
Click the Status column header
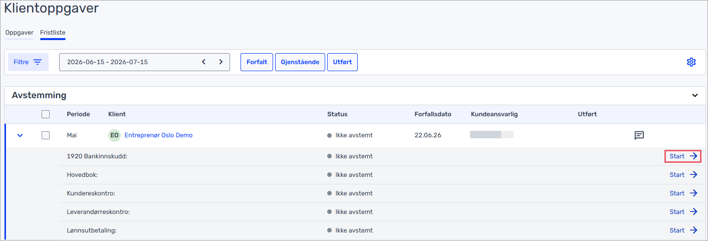pyautogui.click(x=337, y=114)
